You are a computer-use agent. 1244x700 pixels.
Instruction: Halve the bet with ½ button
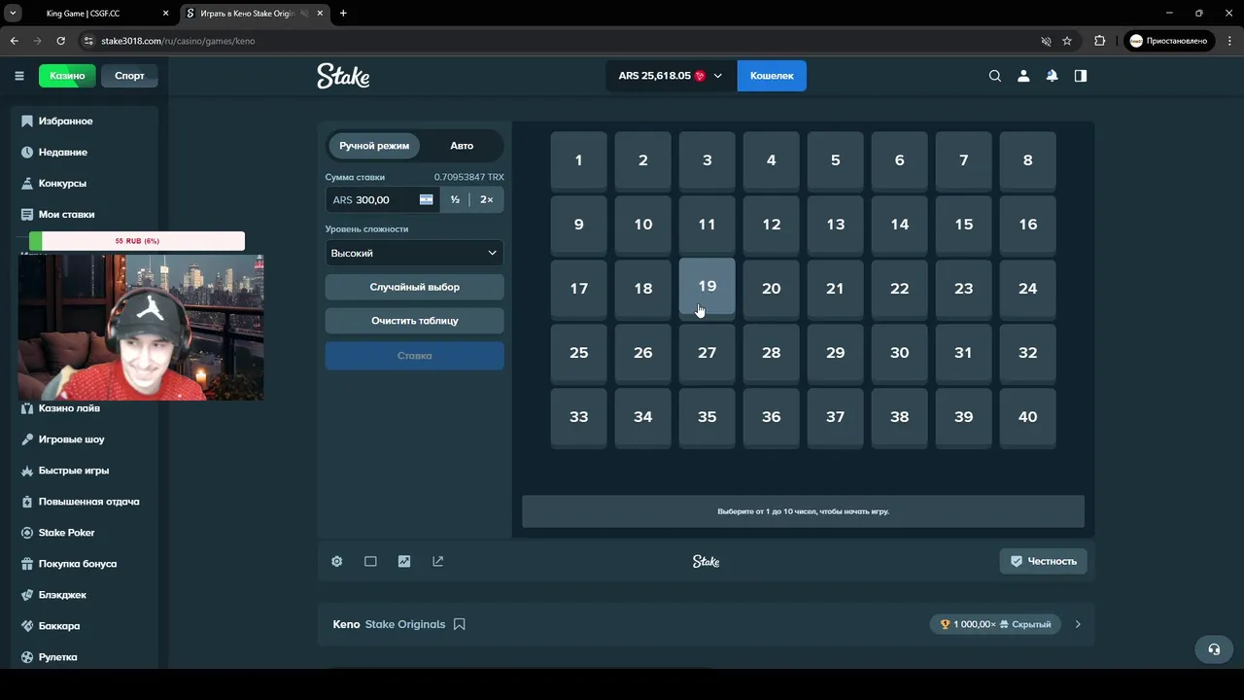click(x=455, y=199)
